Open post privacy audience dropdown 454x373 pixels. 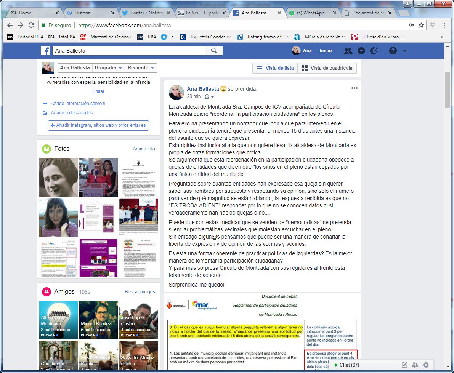210,97
